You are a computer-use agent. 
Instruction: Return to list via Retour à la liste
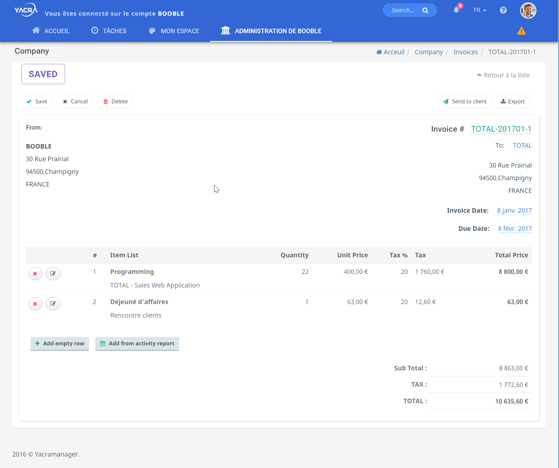pyautogui.click(x=503, y=75)
